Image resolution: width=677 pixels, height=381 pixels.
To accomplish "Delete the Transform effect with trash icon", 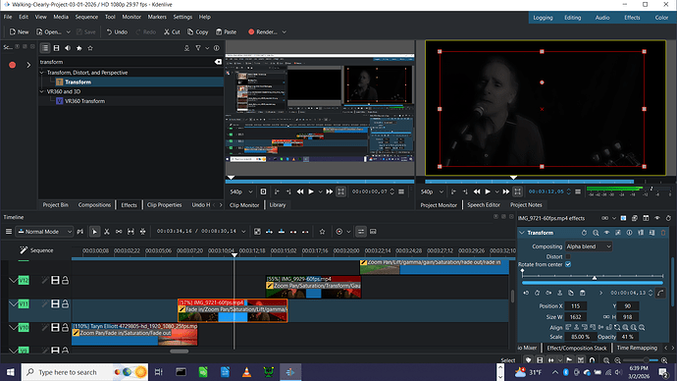I will [x=663, y=233].
